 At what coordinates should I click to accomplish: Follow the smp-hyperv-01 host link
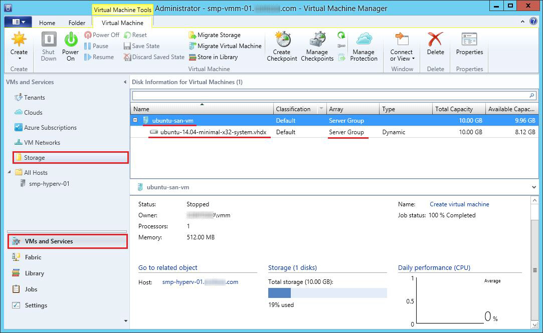pyautogui.click(x=200, y=282)
